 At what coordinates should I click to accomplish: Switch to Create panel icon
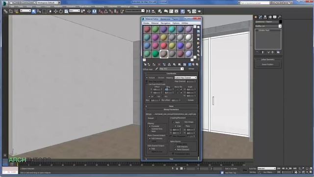(x=256, y=17)
